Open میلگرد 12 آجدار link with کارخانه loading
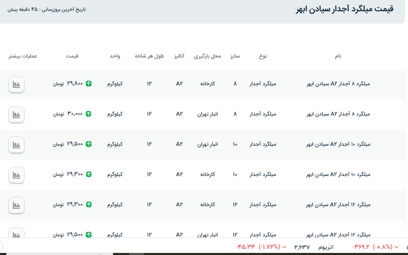Screen dimensions: 408x255 tap(338, 204)
